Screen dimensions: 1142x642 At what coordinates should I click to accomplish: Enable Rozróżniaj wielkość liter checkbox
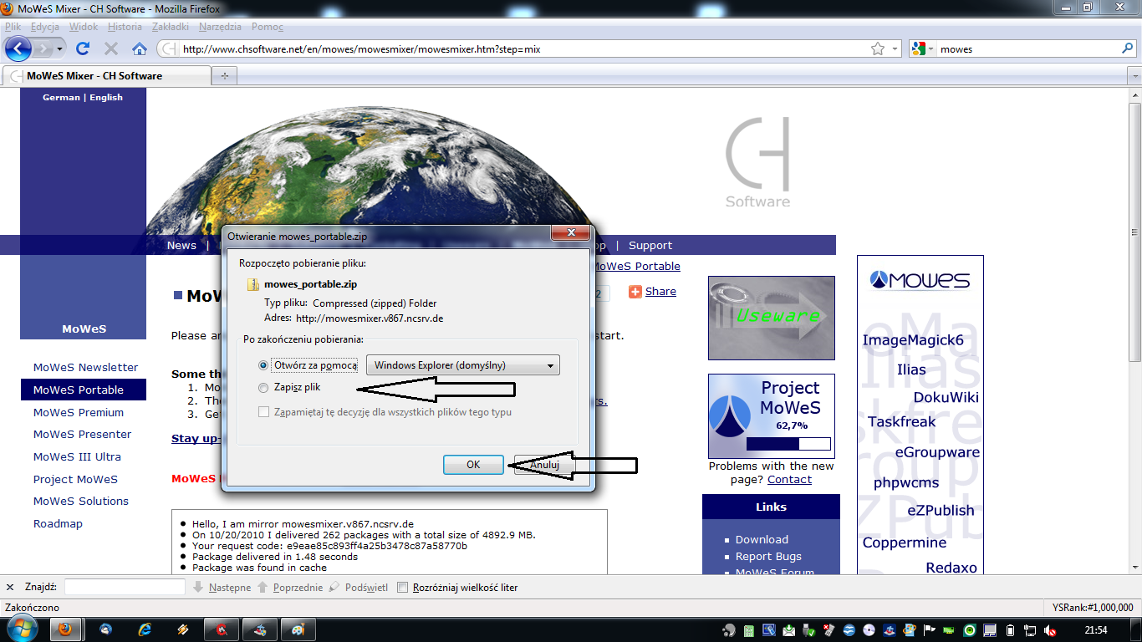coord(402,588)
